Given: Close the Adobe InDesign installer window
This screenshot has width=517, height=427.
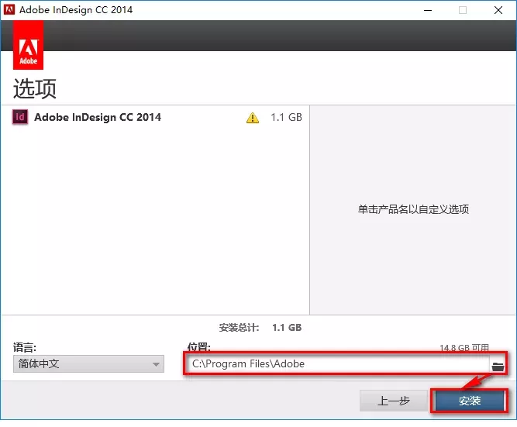Looking at the screenshot, I should point(498,10).
